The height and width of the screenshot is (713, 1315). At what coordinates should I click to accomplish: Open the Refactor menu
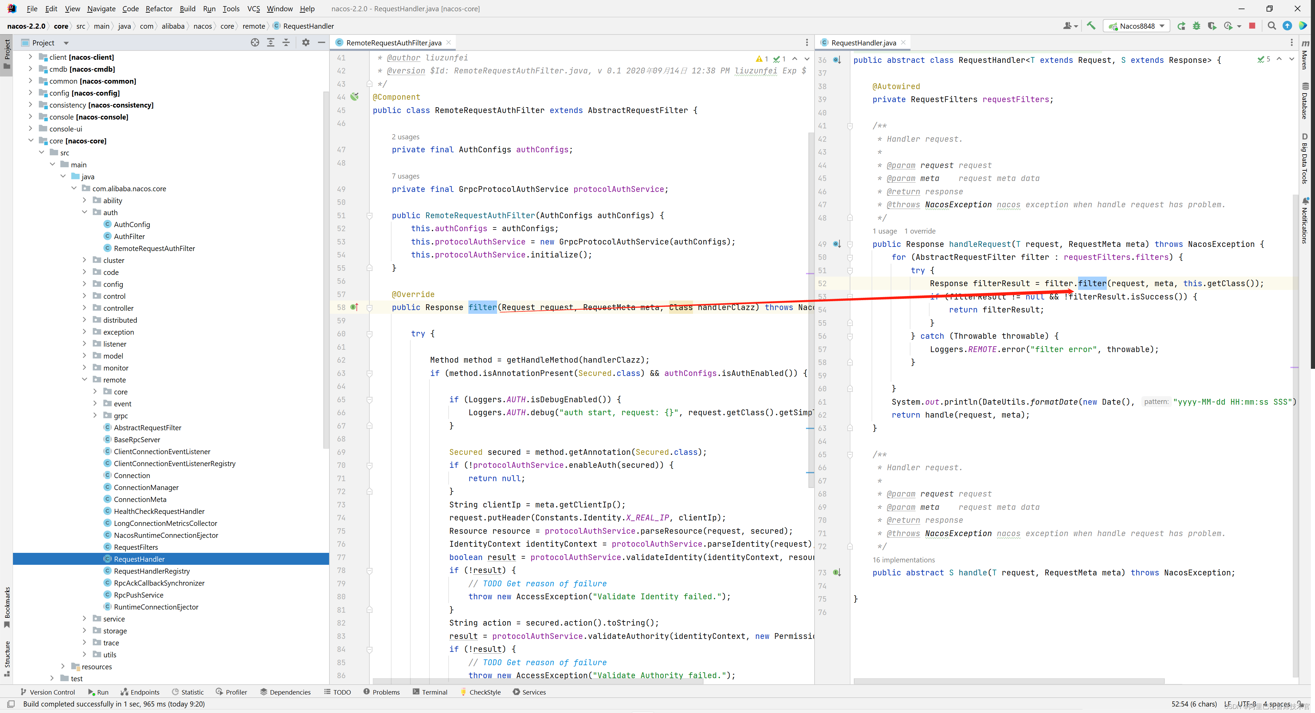point(159,9)
